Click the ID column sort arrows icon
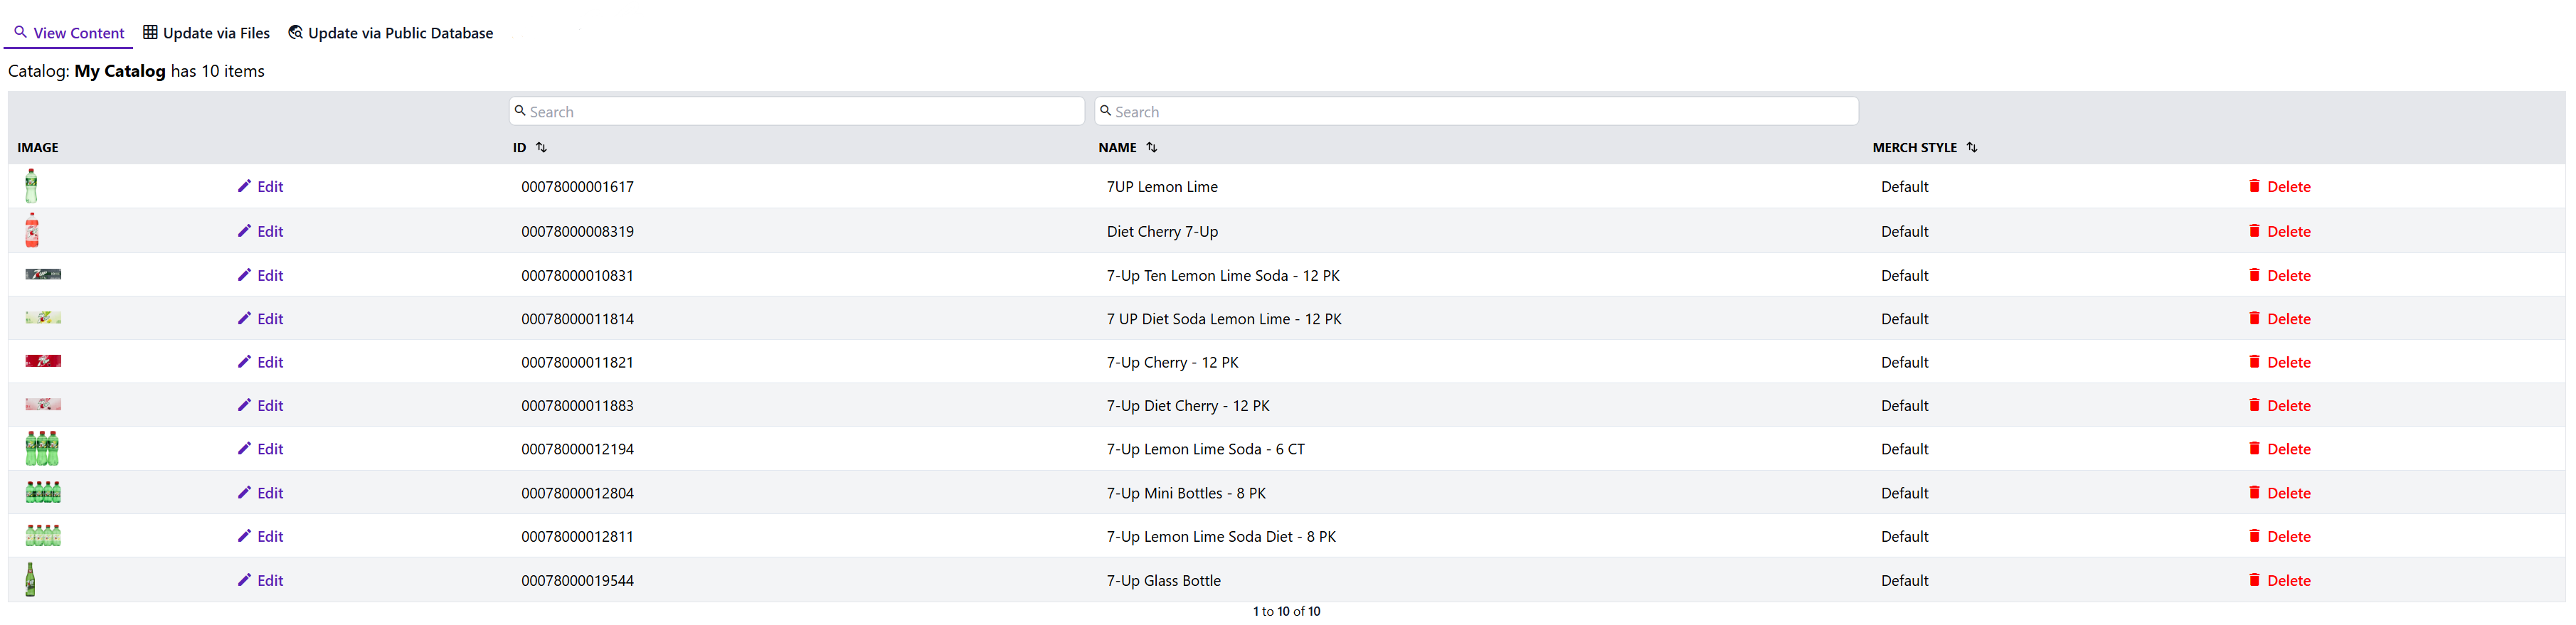Viewport: 2576px width, 625px height. pyautogui.click(x=541, y=147)
